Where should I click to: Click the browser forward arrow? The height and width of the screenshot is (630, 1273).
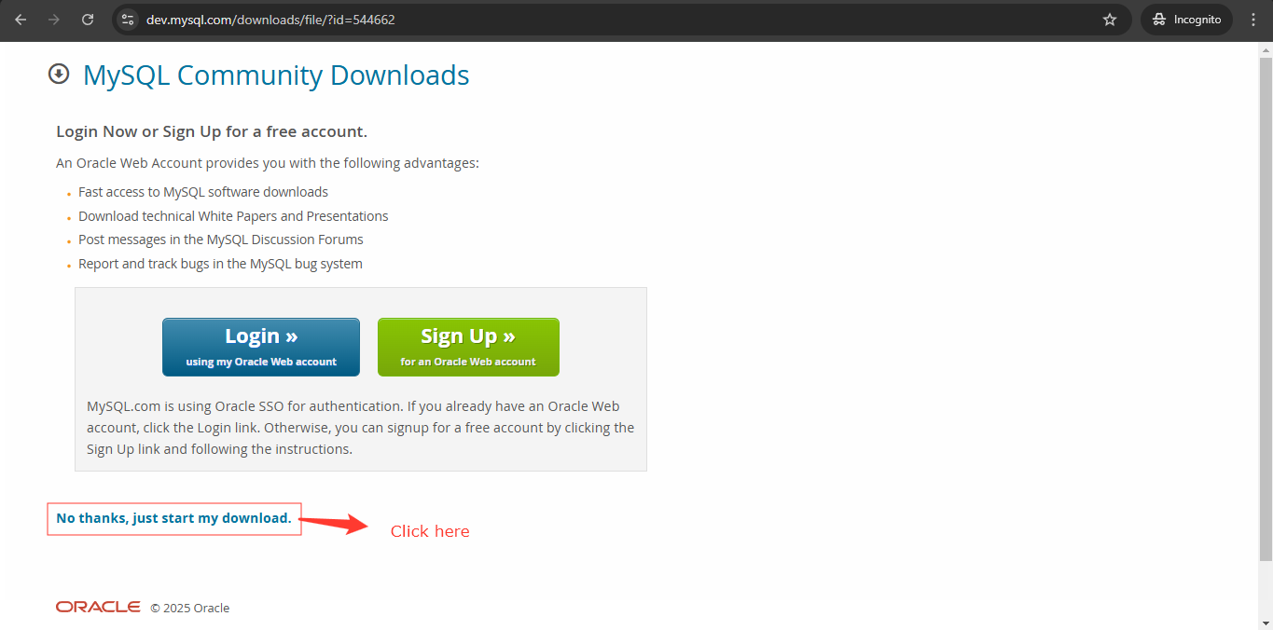click(x=54, y=20)
